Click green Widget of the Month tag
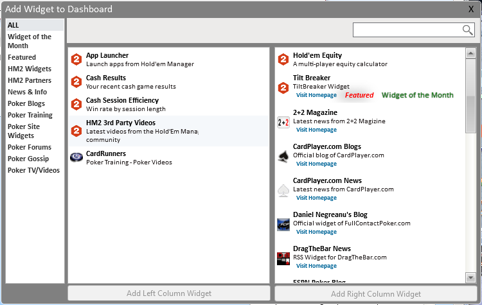 pyautogui.click(x=418, y=95)
